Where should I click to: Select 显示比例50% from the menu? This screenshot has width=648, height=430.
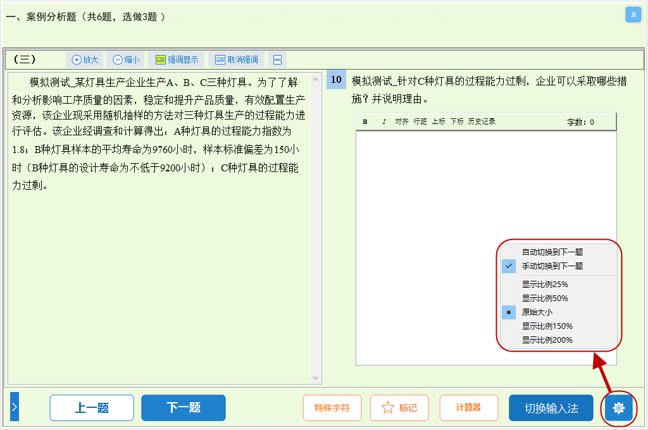(544, 298)
